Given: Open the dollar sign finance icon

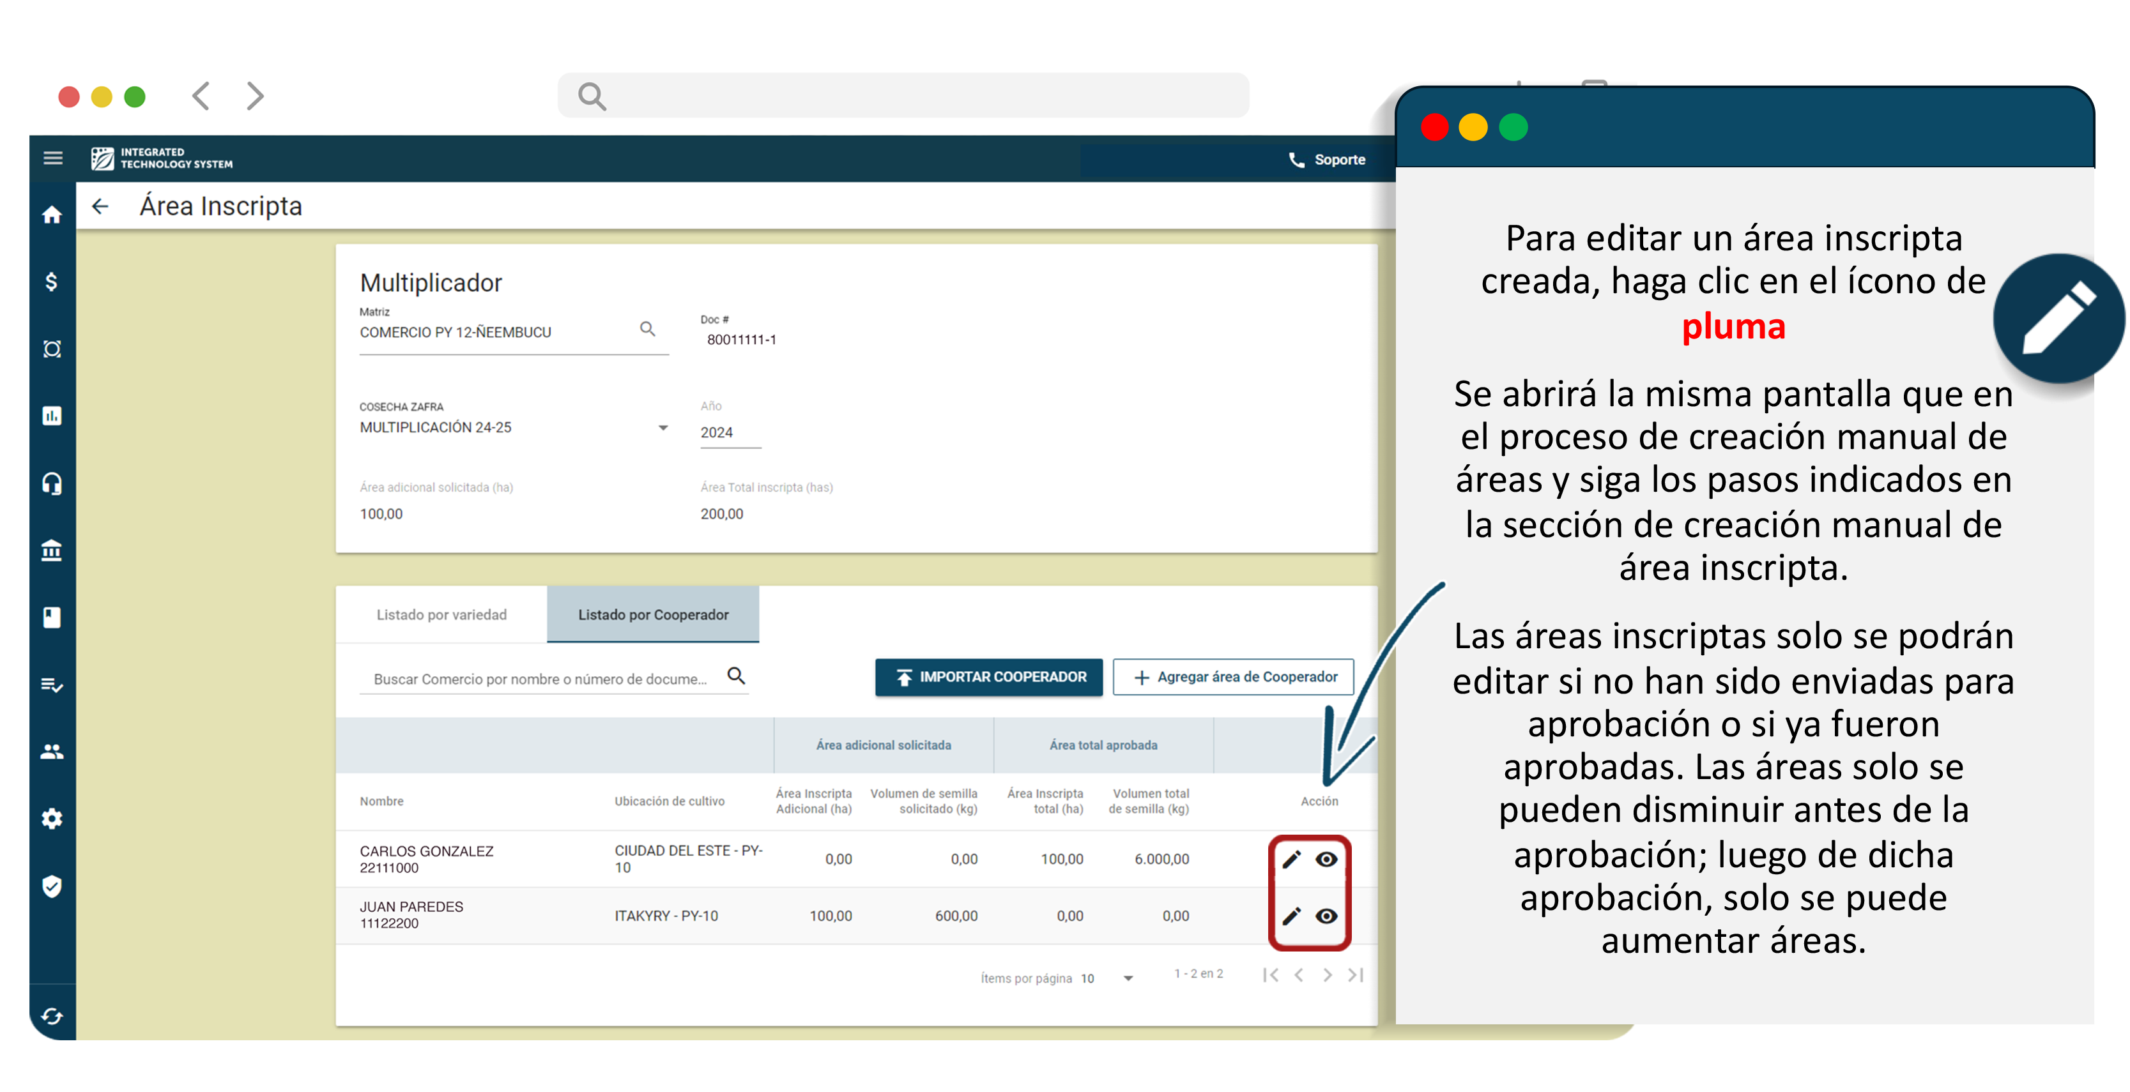Looking at the screenshot, I should point(52,282).
